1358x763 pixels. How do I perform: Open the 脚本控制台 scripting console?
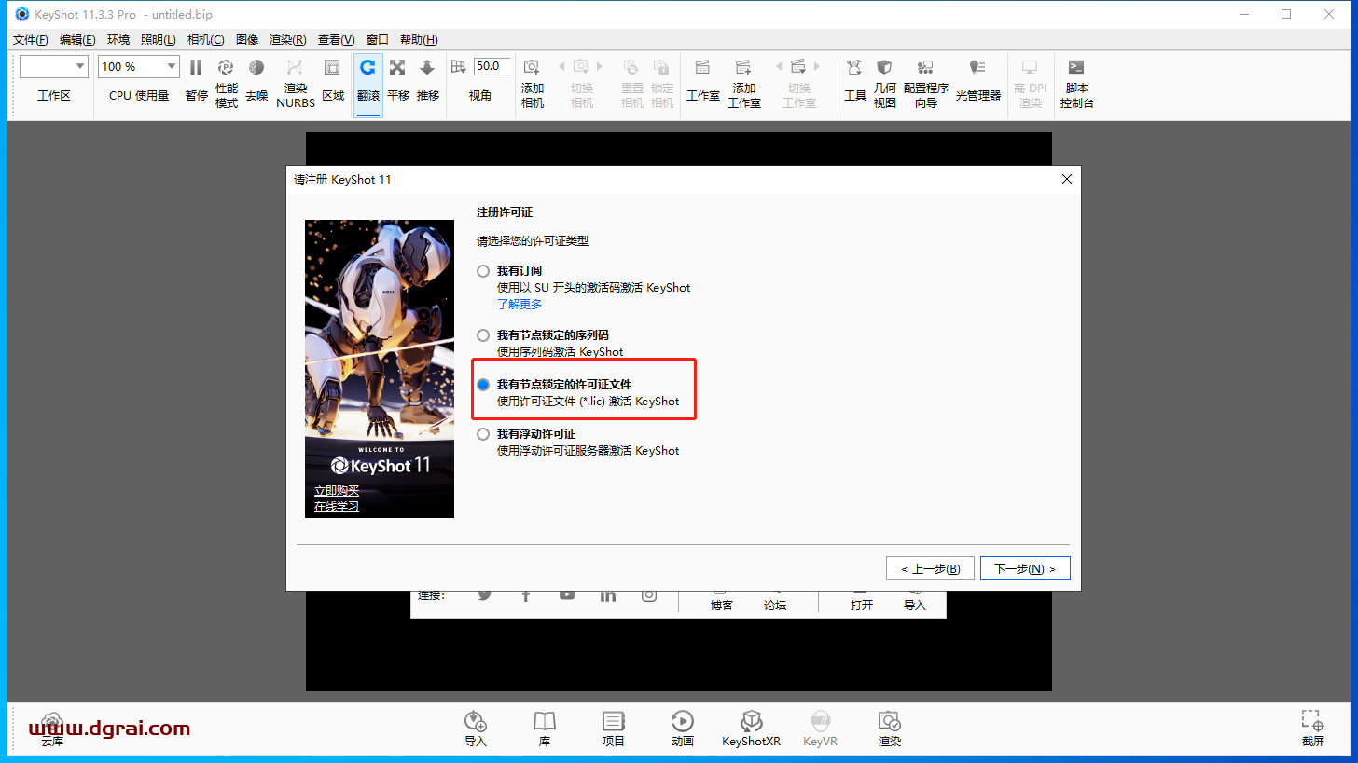point(1076,68)
